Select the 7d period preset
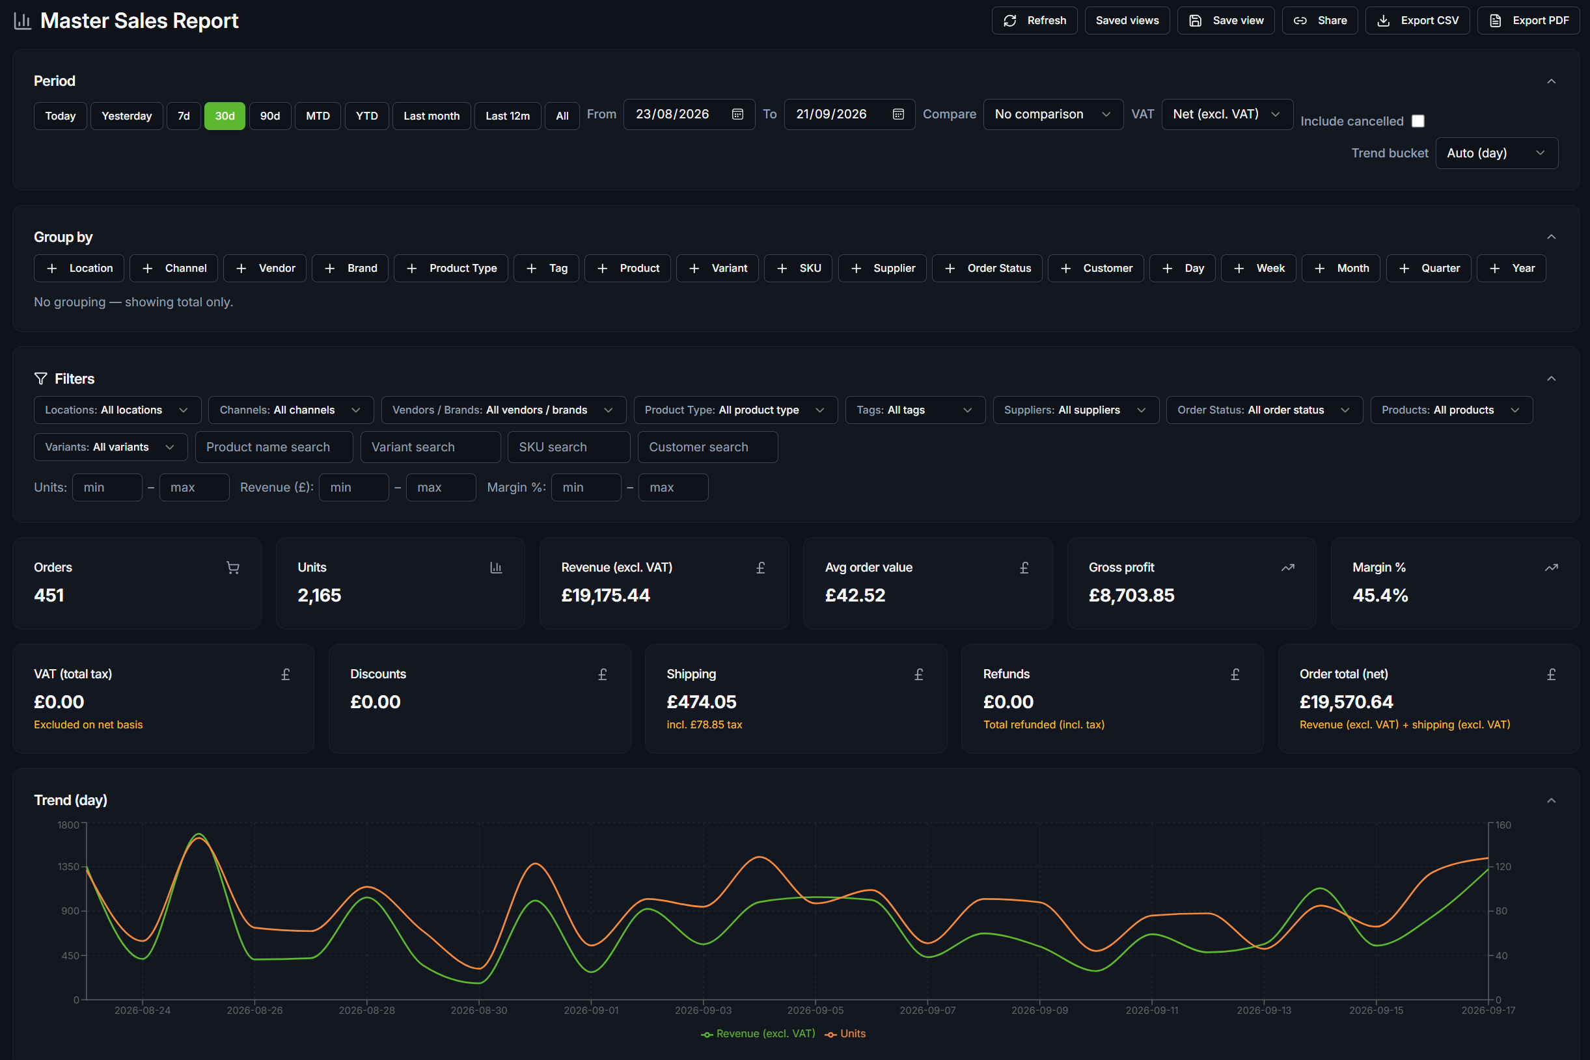Viewport: 1590px width, 1060px height. (x=184, y=116)
